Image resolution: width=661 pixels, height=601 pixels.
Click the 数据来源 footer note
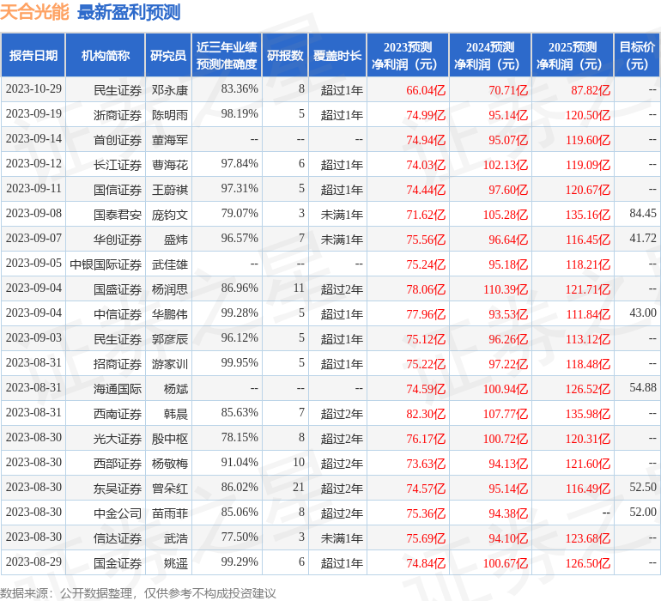[x=138, y=593]
